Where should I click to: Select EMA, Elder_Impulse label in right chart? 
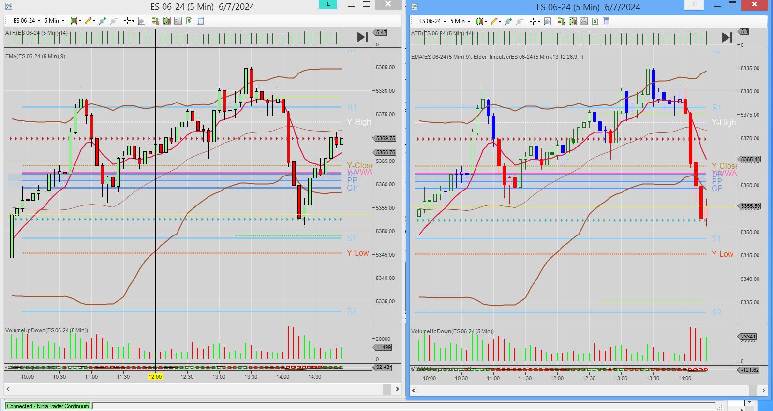(497, 57)
